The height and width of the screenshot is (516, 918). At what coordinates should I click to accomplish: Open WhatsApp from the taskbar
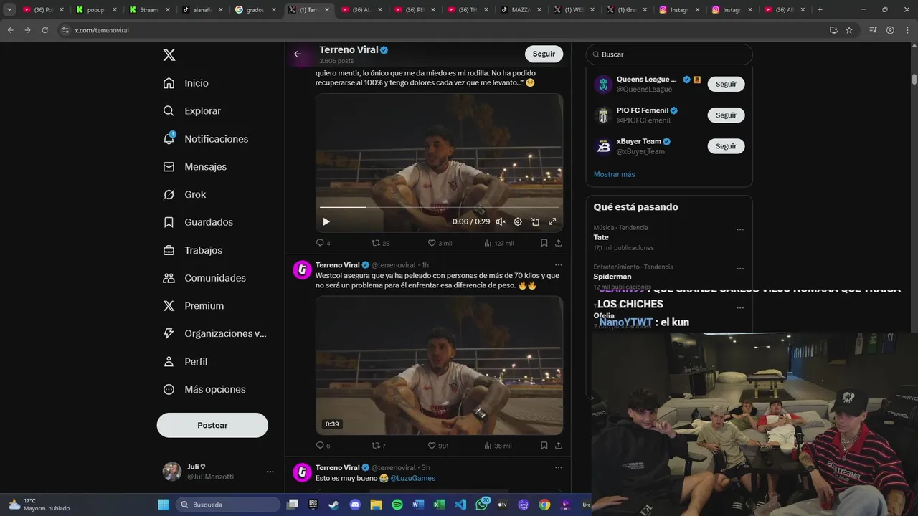point(482,505)
